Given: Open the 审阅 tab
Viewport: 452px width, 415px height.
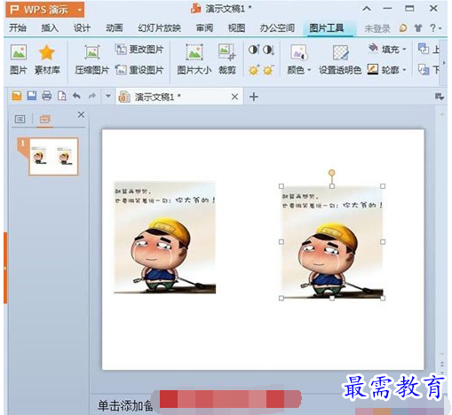Looking at the screenshot, I should [204, 28].
